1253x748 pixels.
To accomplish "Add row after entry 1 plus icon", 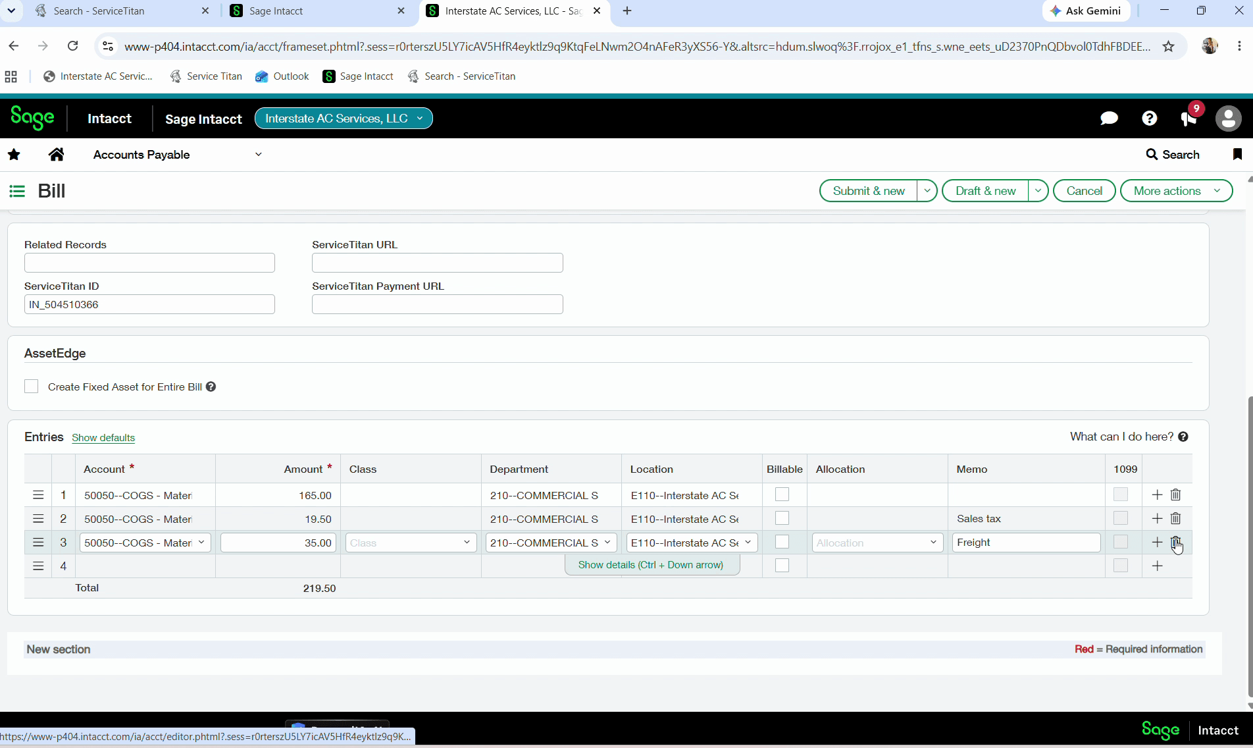I will click(1157, 494).
